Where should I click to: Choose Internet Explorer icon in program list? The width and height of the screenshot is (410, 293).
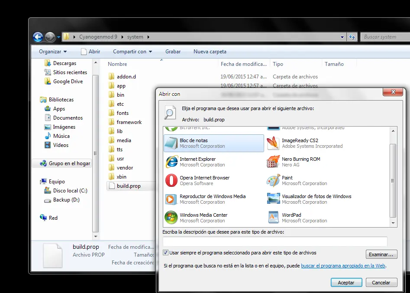pos(171,162)
